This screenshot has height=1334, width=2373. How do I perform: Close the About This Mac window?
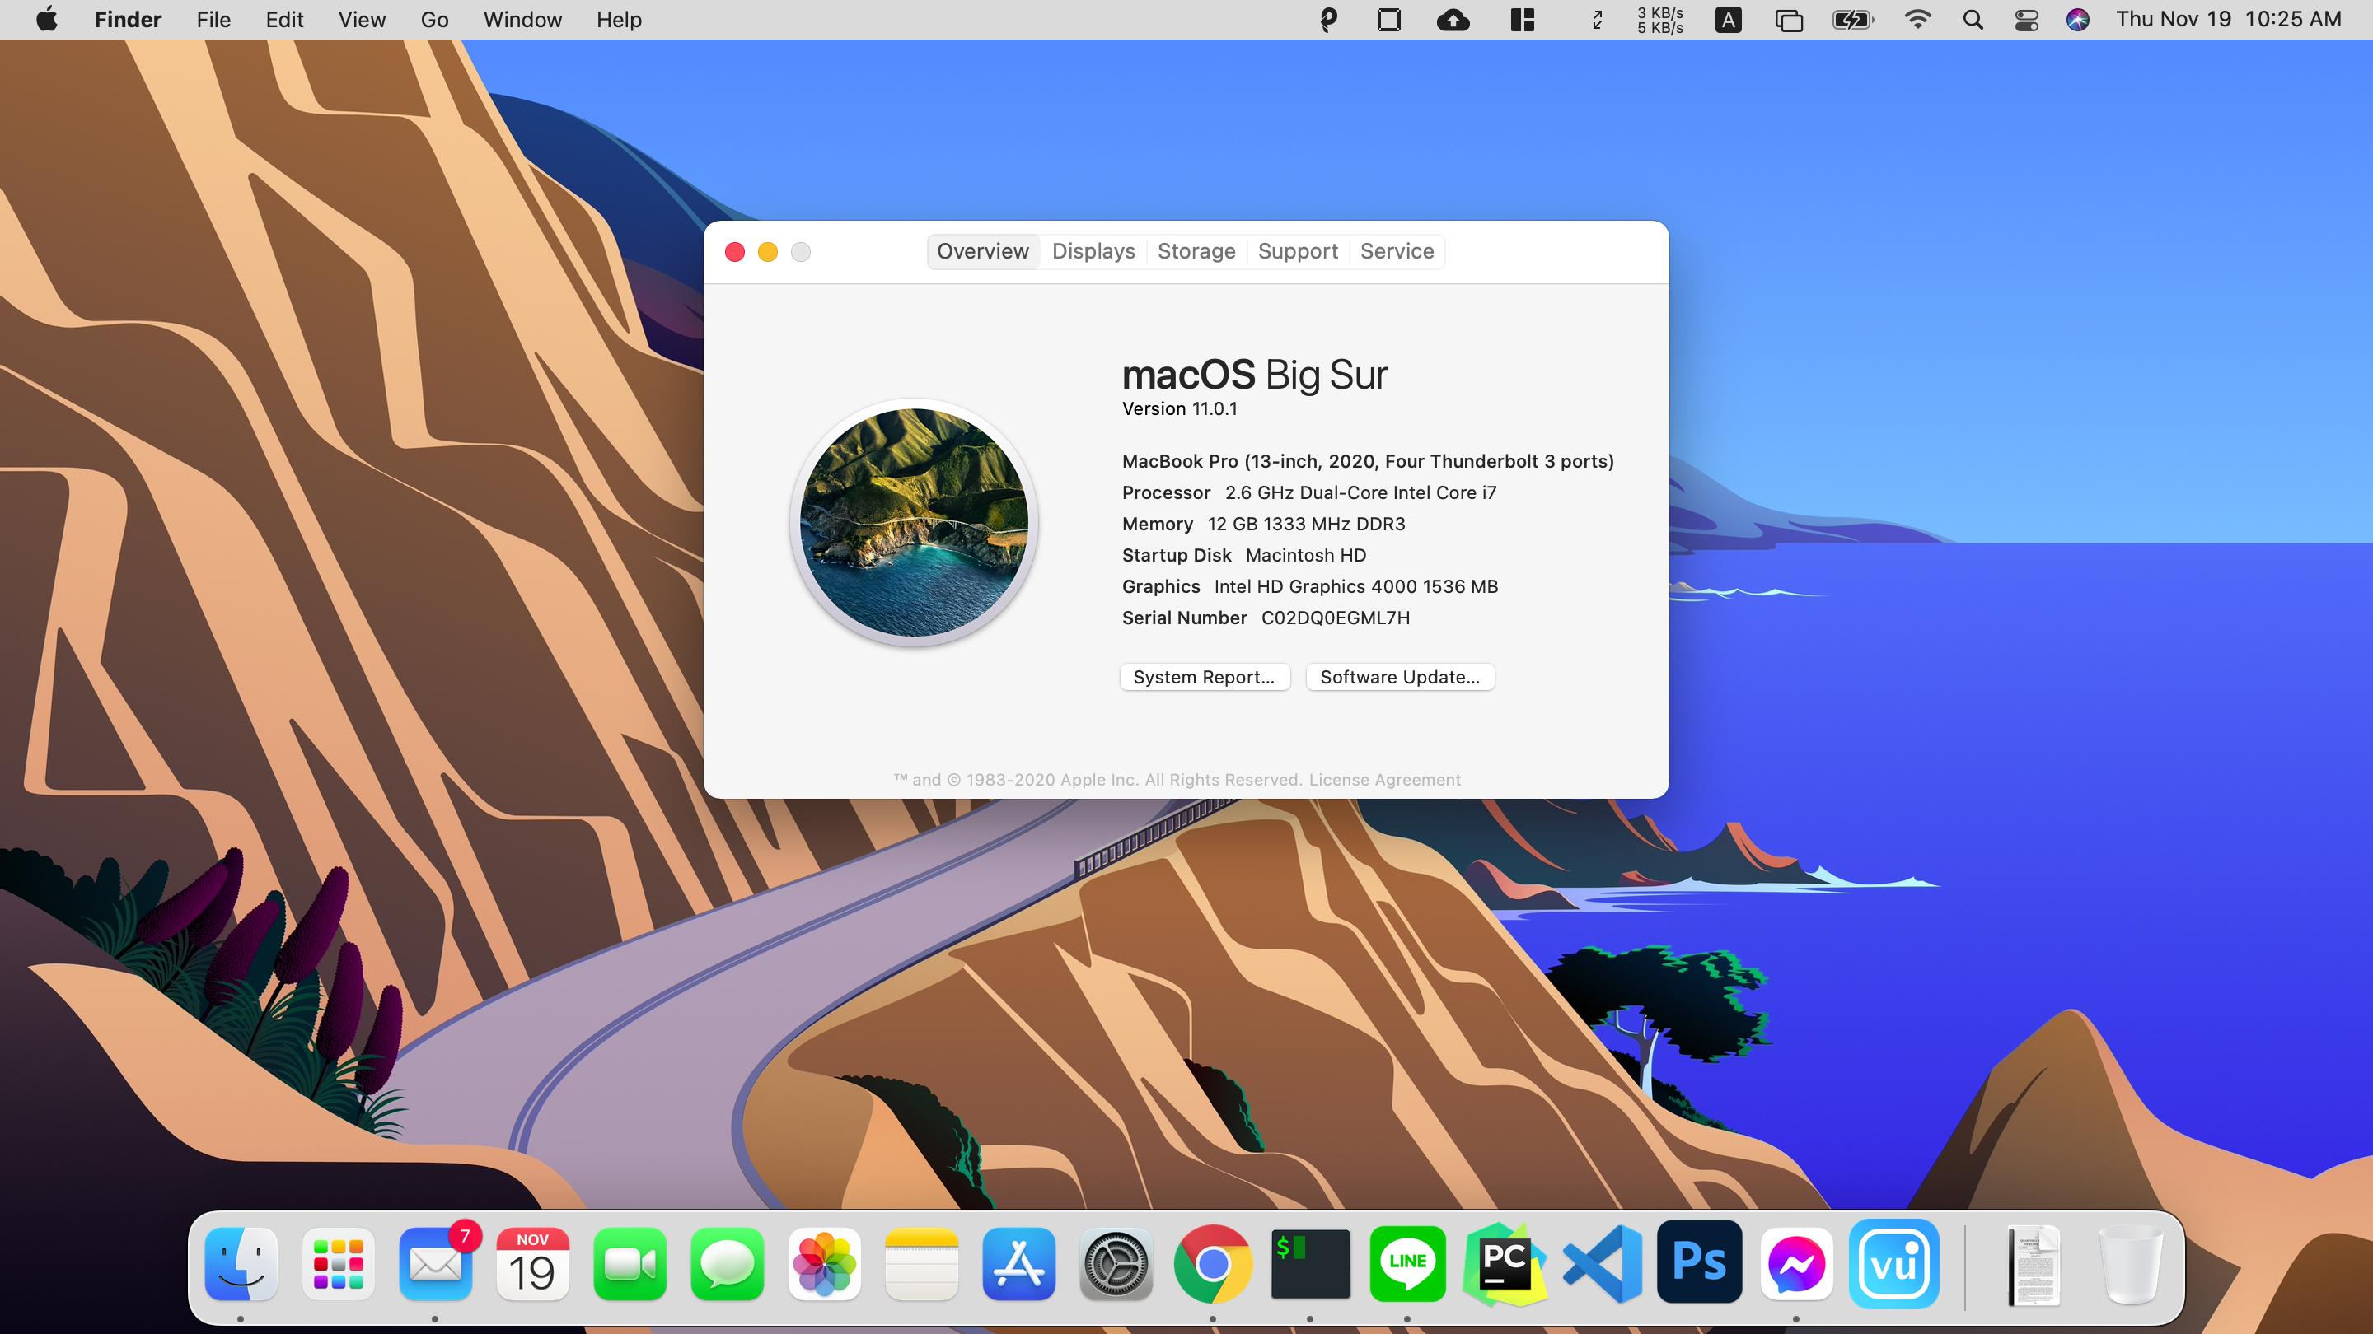(x=734, y=251)
